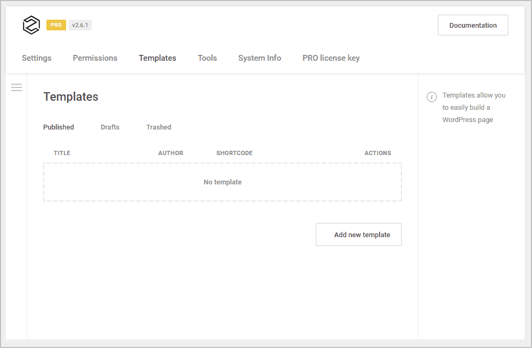Click the v2.6.1 version badge
Screen dimensions: 532x348
pyautogui.click(x=80, y=25)
